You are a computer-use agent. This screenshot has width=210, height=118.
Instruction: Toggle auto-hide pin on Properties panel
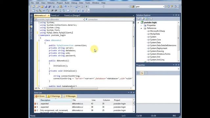coord(176,65)
